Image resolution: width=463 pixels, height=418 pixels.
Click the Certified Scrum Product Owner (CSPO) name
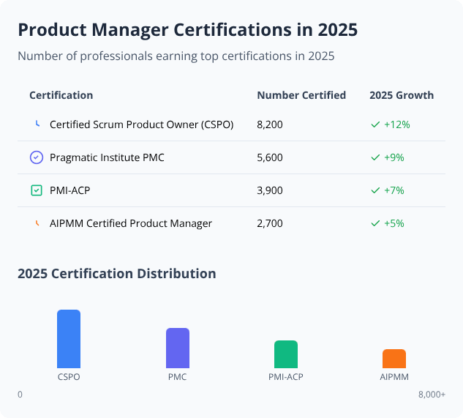(141, 124)
